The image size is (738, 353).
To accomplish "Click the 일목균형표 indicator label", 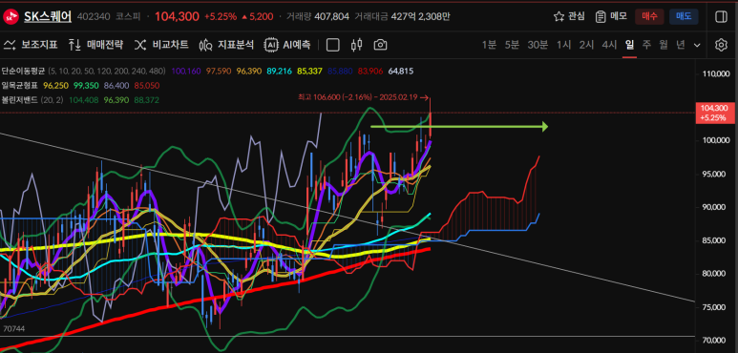I will point(20,86).
